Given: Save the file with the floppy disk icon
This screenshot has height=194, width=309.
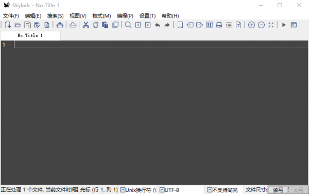Looking at the screenshot, I should click(27, 25).
